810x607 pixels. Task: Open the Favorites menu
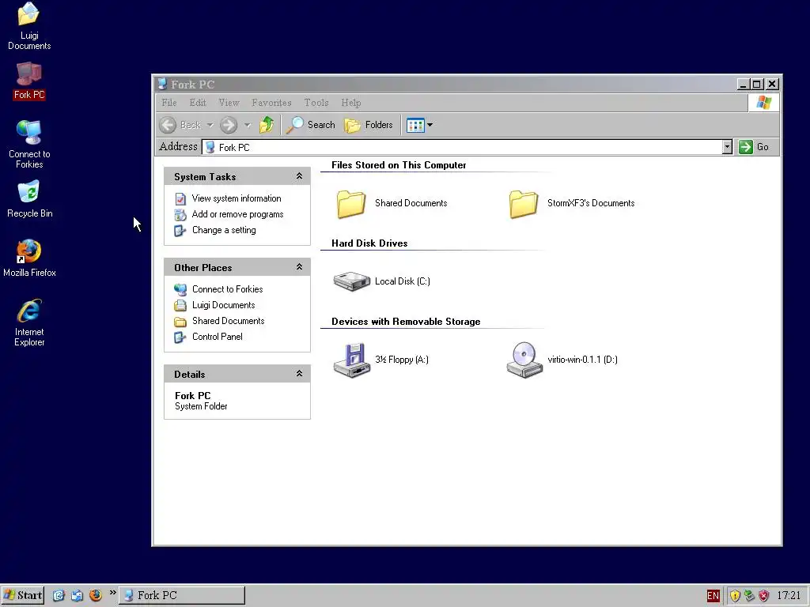point(272,103)
